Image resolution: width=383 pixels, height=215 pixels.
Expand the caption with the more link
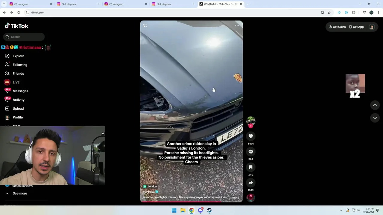click(236, 197)
